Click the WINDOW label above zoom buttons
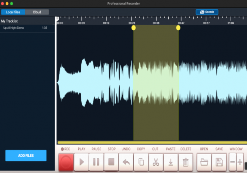This screenshot has height=173, width=247. [x=236, y=149]
